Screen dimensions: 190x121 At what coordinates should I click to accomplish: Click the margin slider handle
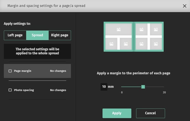pyautogui.click(x=143, y=87)
